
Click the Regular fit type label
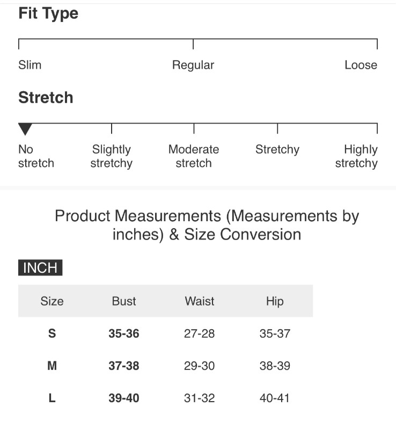tap(193, 65)
